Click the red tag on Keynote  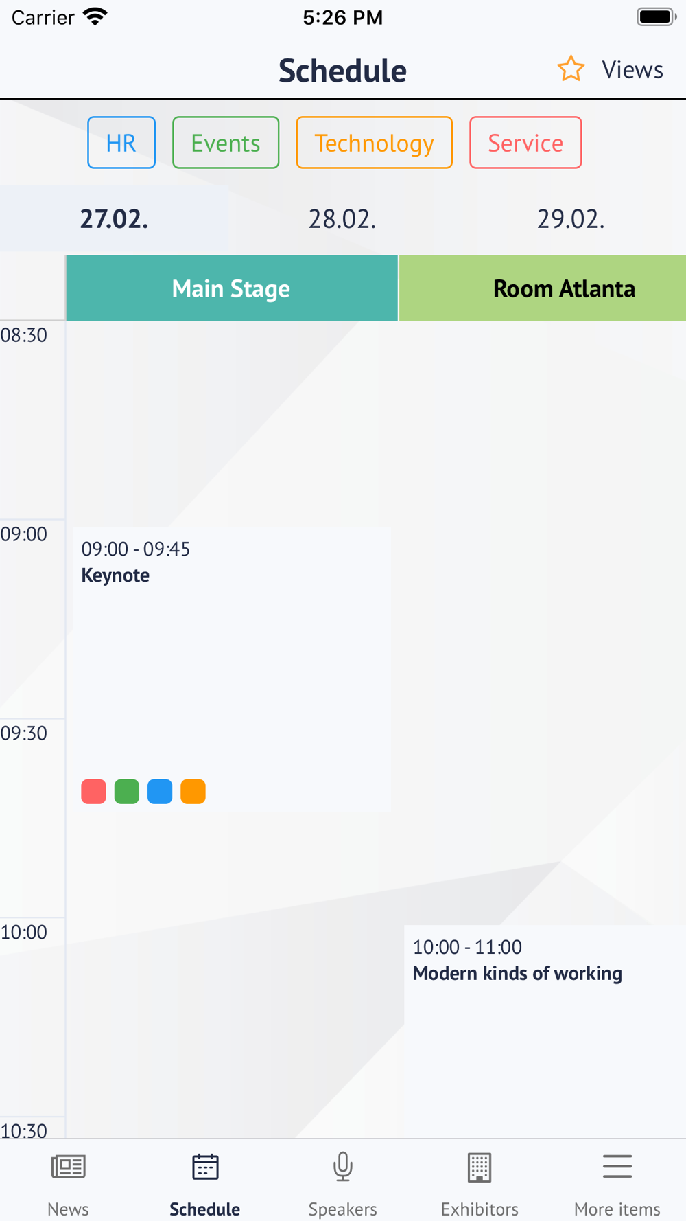click(94, 791)
